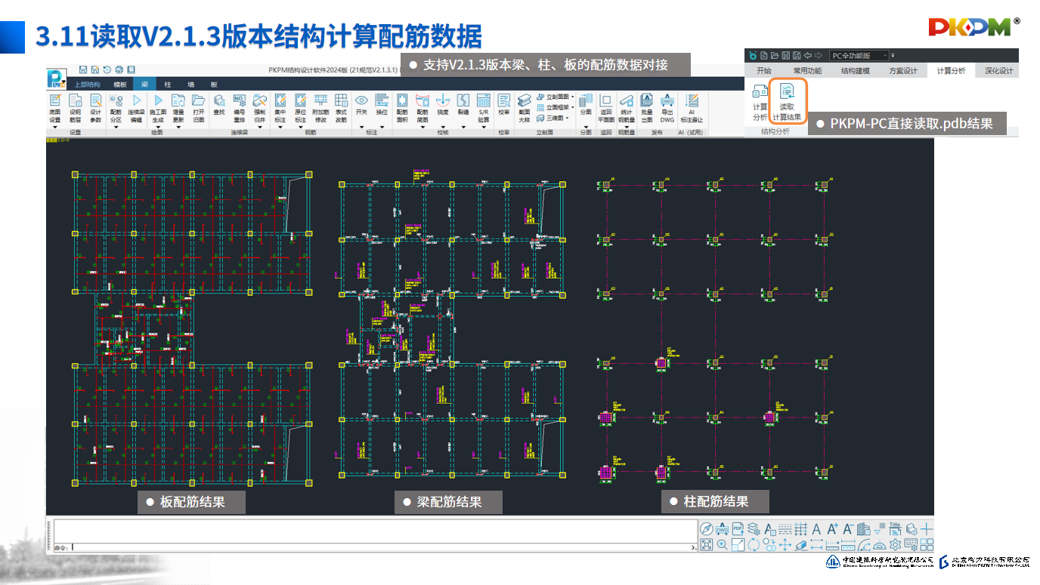Expand the 集中标注 dropdown arrow
Screen dimensions: 1040x585
click(280, 127)
